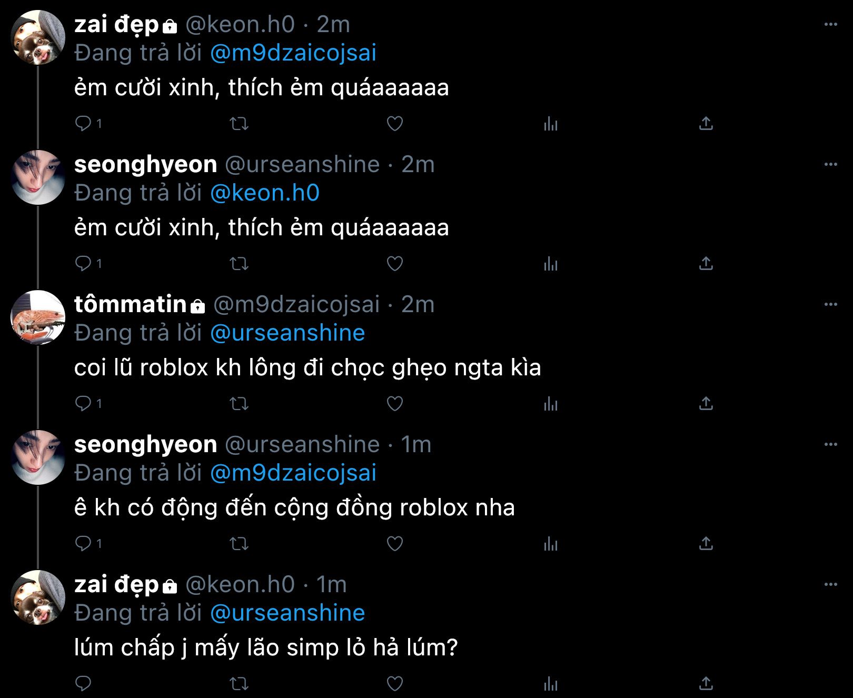The height and width of the screenshot is (698, 853).
Task: Open zai đẹp's avatar on the last tweet
Action: (38, 597)
